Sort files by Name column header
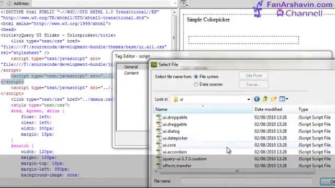The image size is (335, 188). pos(203,109)
